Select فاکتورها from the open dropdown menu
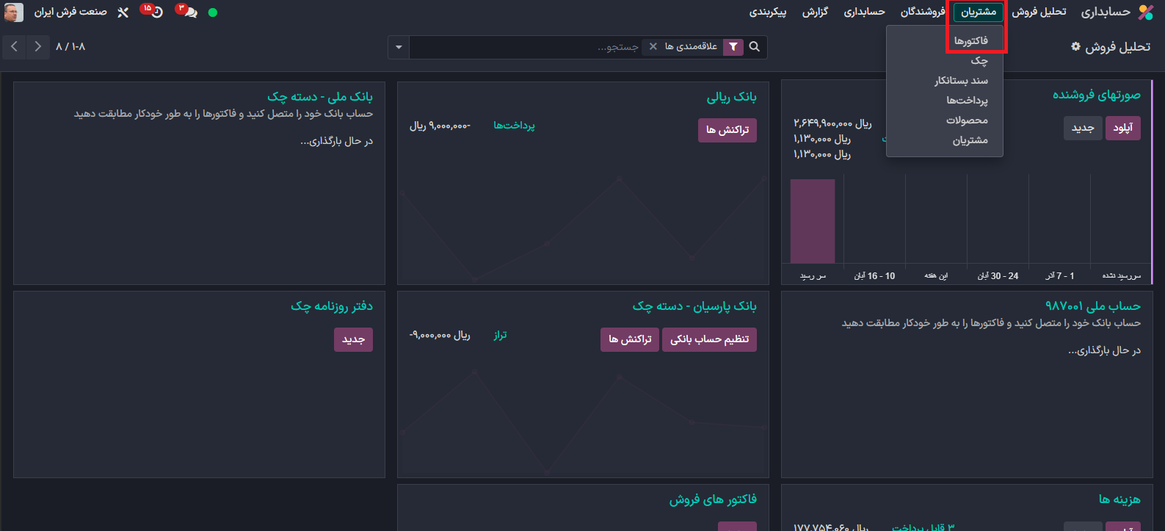Screen dimensions: 1165x531 970,41
